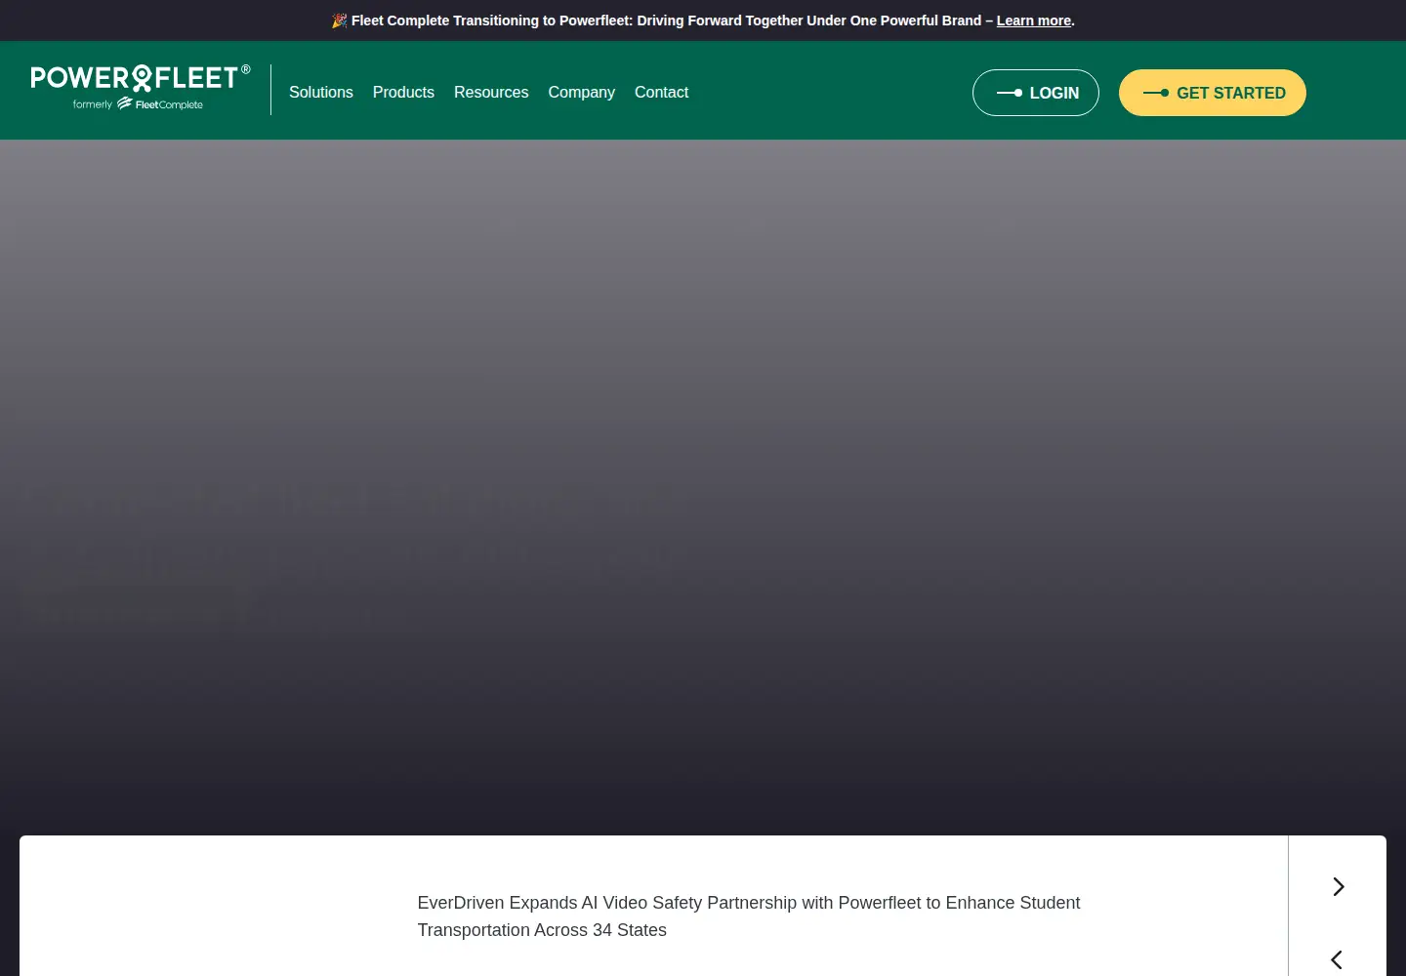The width and height of the screenshot is (1406, 976).
Task: Show previous news item with left chevron
Action: pos(1338,959)
